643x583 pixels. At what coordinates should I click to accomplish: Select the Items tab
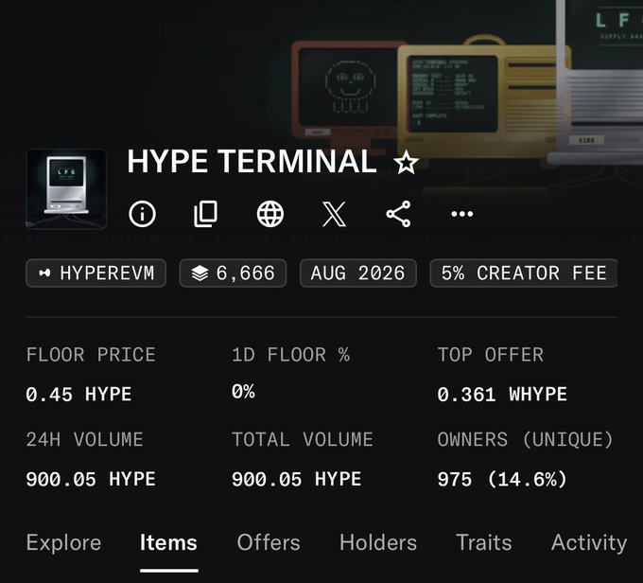click(168, 542)
